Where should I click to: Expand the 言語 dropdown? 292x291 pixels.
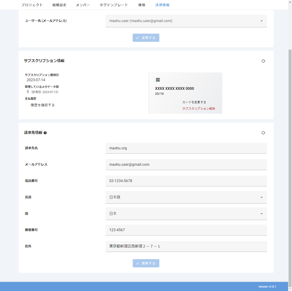click(x=186, y=197)
